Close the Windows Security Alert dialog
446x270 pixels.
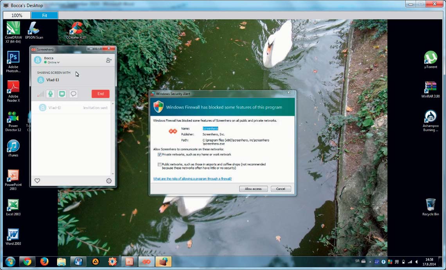[288, 93]
